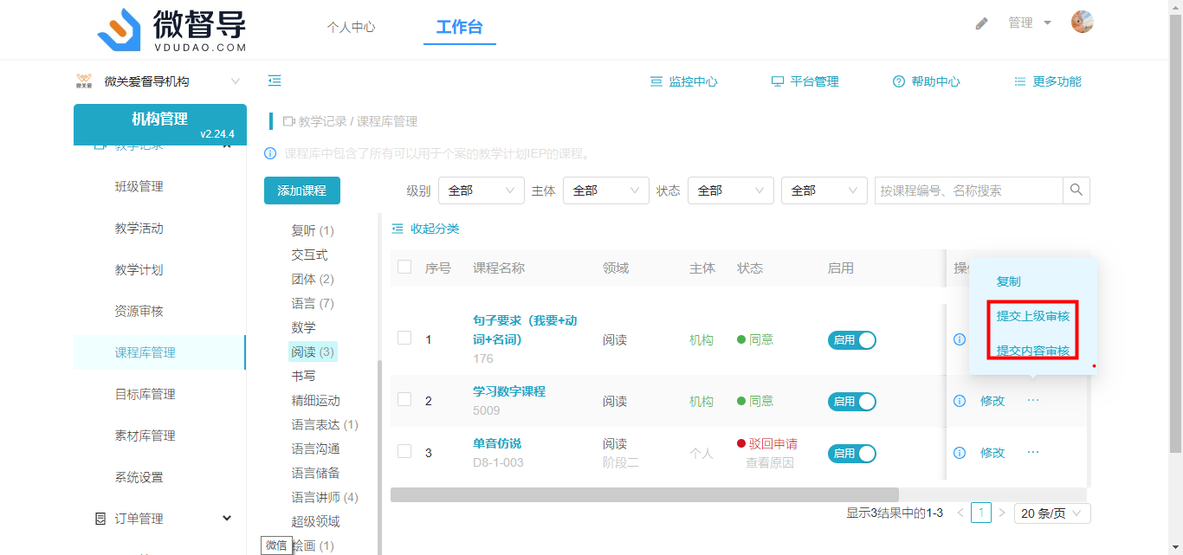
Task: Open the 状态 status dropdown
Action: tap(731, 190)
